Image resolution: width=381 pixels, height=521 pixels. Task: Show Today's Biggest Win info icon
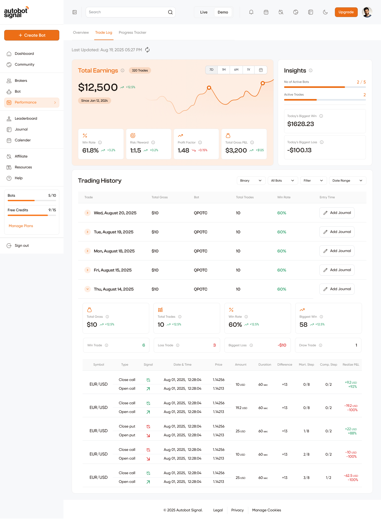click(321, 116)
